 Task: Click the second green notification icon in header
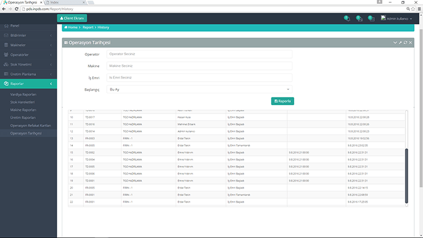[359, 18]
